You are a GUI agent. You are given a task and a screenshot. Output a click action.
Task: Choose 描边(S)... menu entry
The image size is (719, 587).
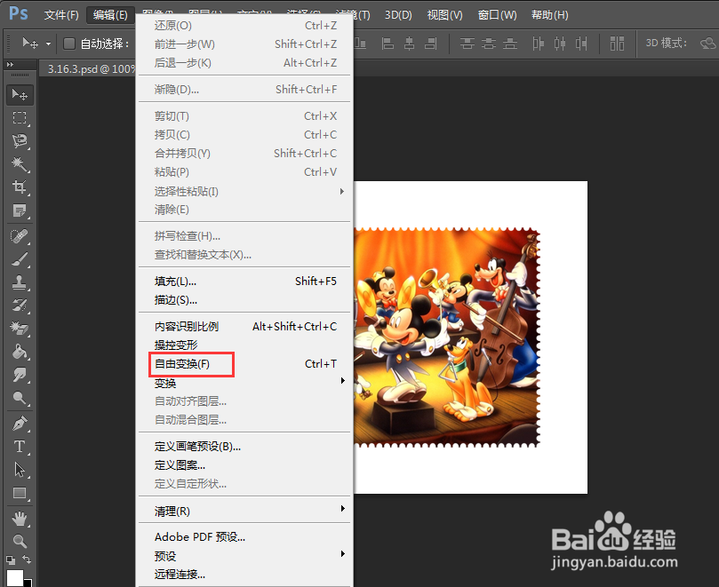click(245, 299)
